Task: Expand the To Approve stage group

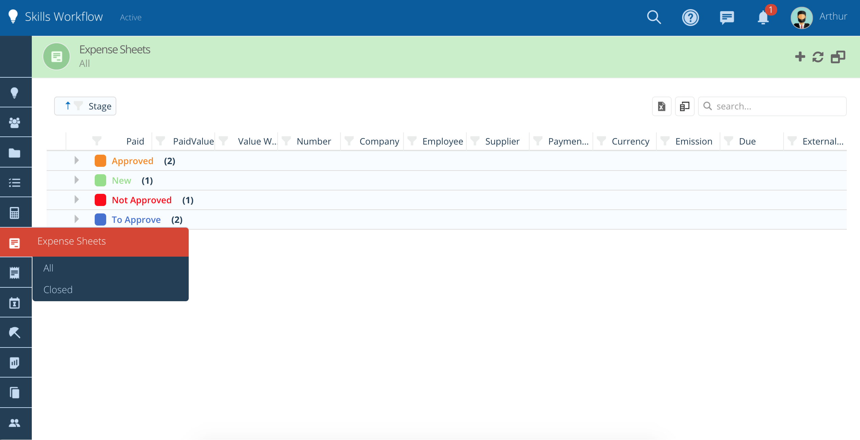Action: 77,219
